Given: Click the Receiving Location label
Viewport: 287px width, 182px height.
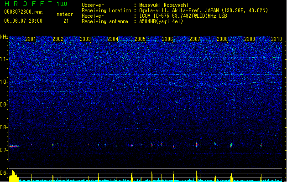Looking at the screenshot, I should click(x=106, y=10).
